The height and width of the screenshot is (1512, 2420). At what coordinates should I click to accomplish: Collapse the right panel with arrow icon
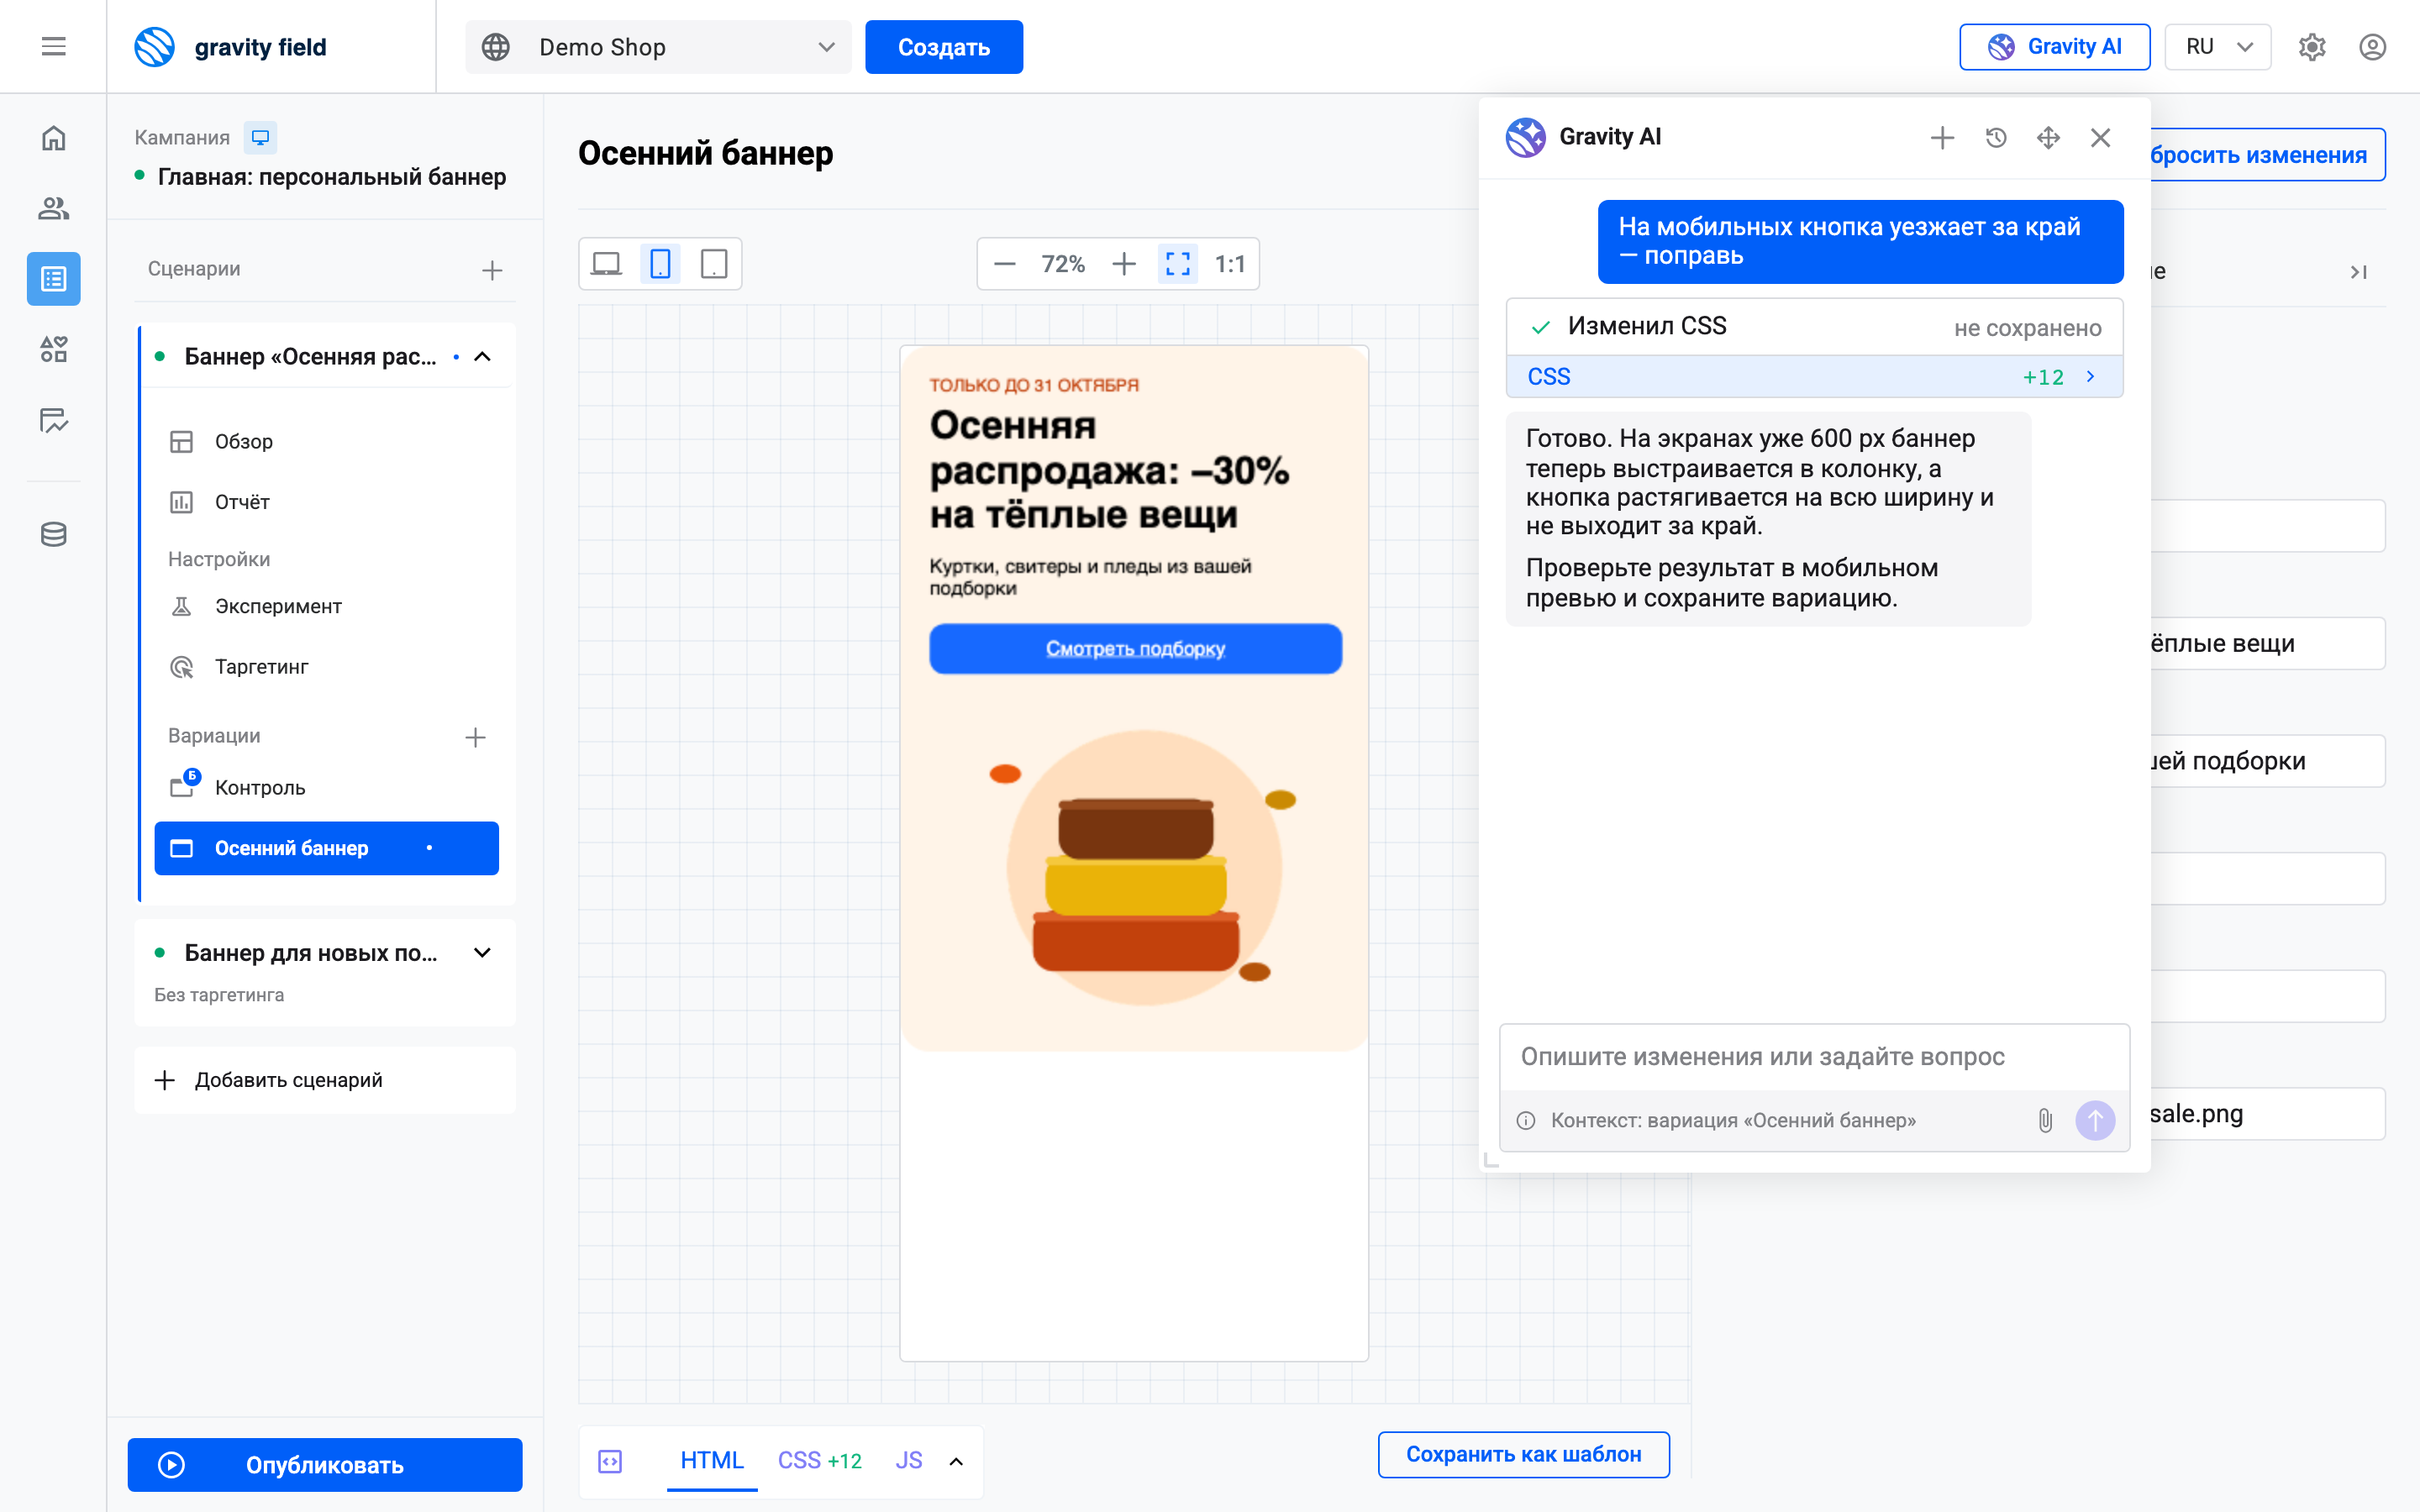point(2359,272)
